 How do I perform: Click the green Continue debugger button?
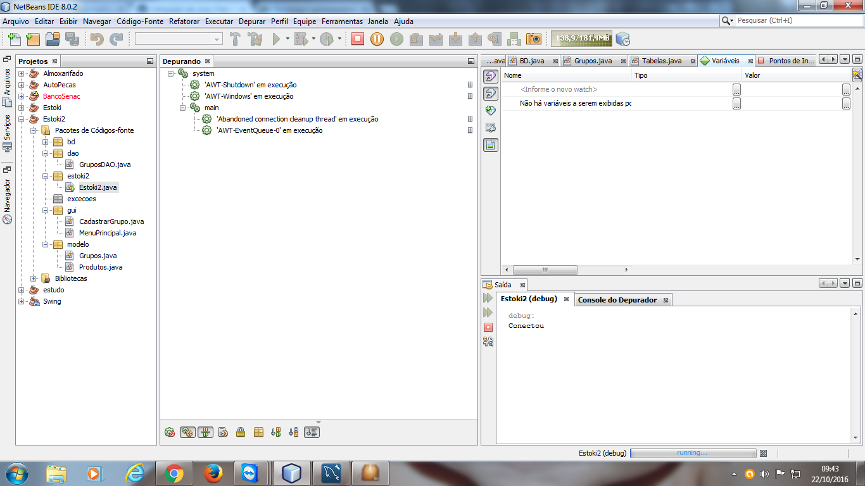point(396,39)
